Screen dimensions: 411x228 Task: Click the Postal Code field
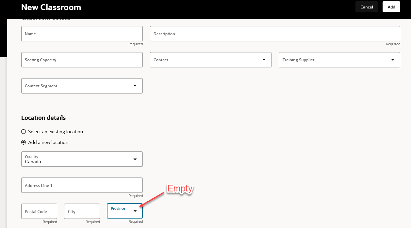coord(39,211)
